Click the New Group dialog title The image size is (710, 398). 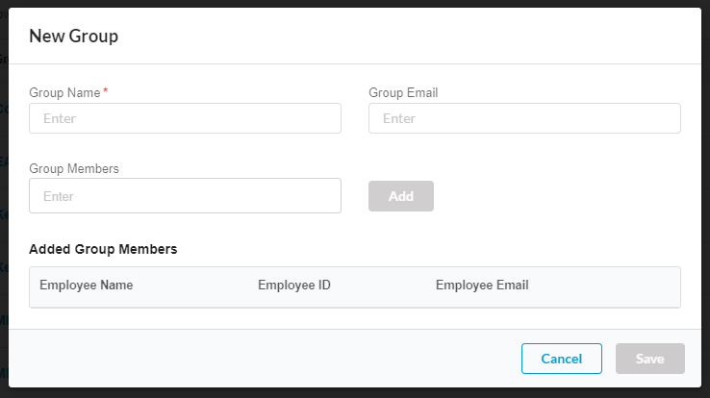click(x=74, y=37)
